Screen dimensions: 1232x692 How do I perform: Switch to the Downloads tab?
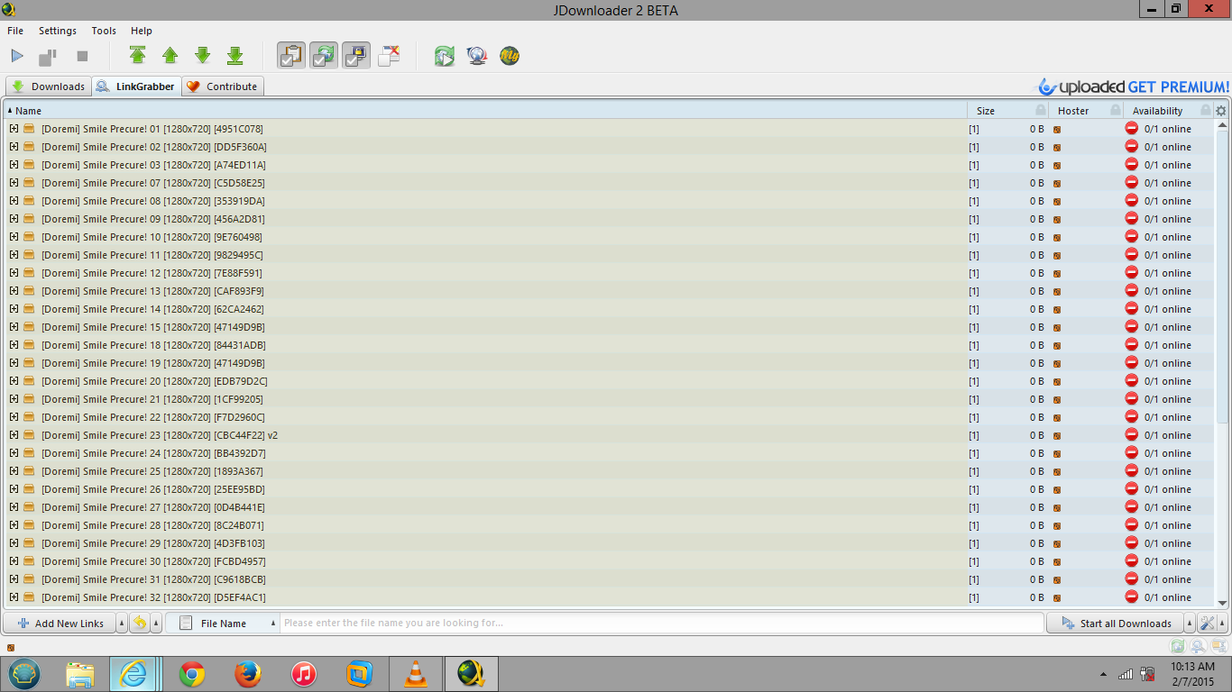point(48,86)
